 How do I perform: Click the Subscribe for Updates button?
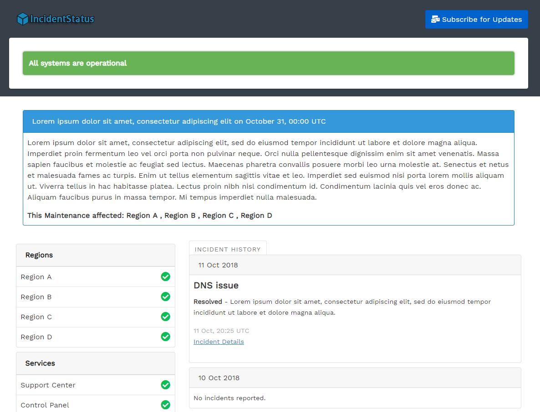click(476, 19)
